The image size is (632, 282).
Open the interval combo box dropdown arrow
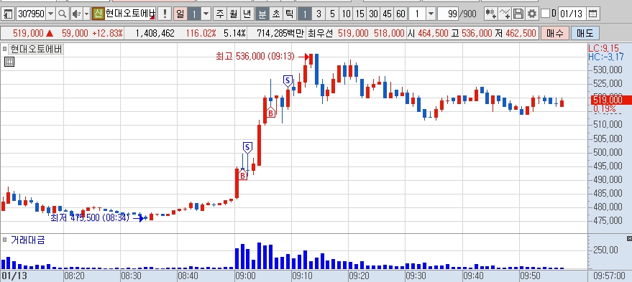[x=431, y=14]
